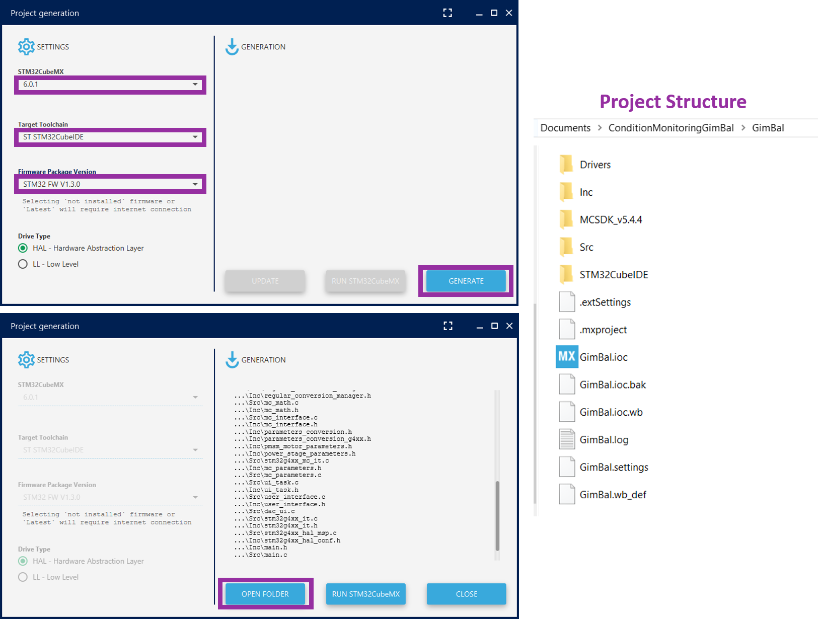Viewport: 818px width, 619px height.
Task: Click disabled Firmware Package Version dropdown in bottom window
Action: pos(110,497)
